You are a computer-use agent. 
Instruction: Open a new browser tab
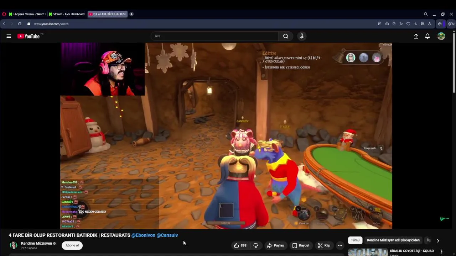(x=131, y=14)
